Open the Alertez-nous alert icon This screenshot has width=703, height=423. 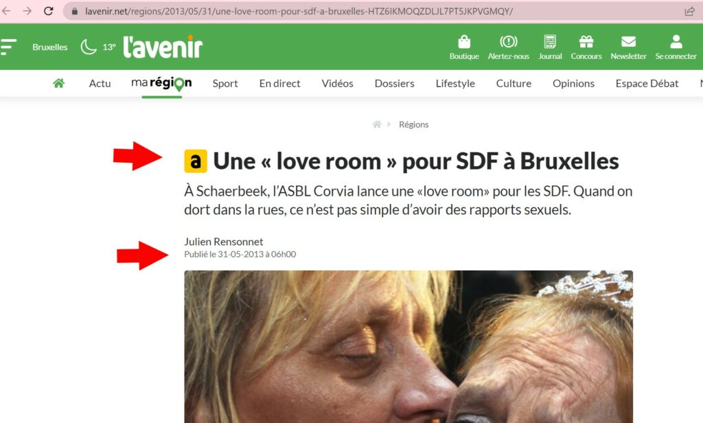tap(509, 42)
